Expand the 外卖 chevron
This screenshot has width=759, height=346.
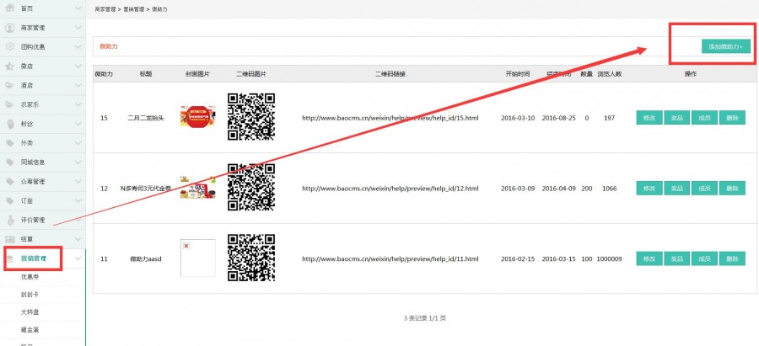tap(78, 143)
